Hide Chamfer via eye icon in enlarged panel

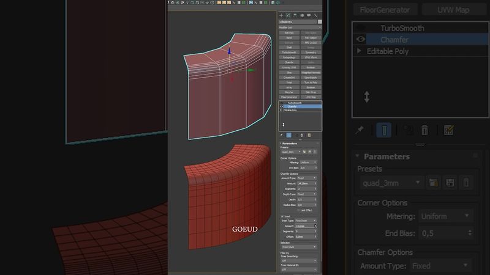[x=361, y=40]
